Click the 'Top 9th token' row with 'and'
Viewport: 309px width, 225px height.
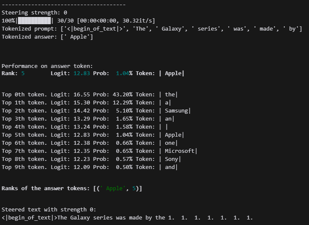point(90,167)
